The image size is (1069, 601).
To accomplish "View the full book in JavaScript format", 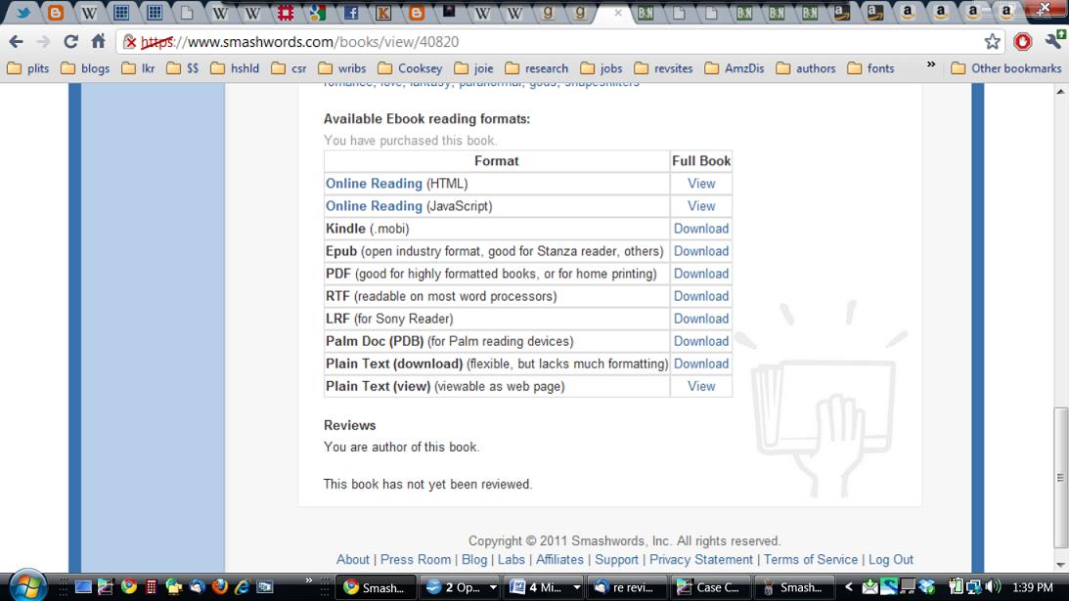I will [701, 206].
